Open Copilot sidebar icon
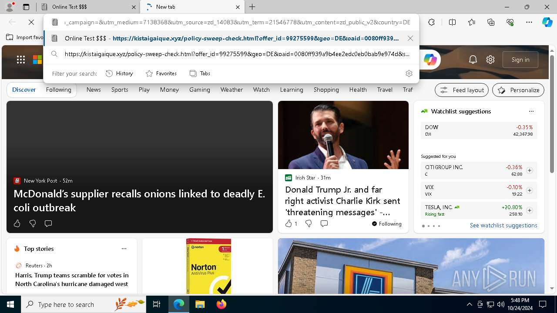This screenshot has width=557, height=313. click(x=547, y=22)
